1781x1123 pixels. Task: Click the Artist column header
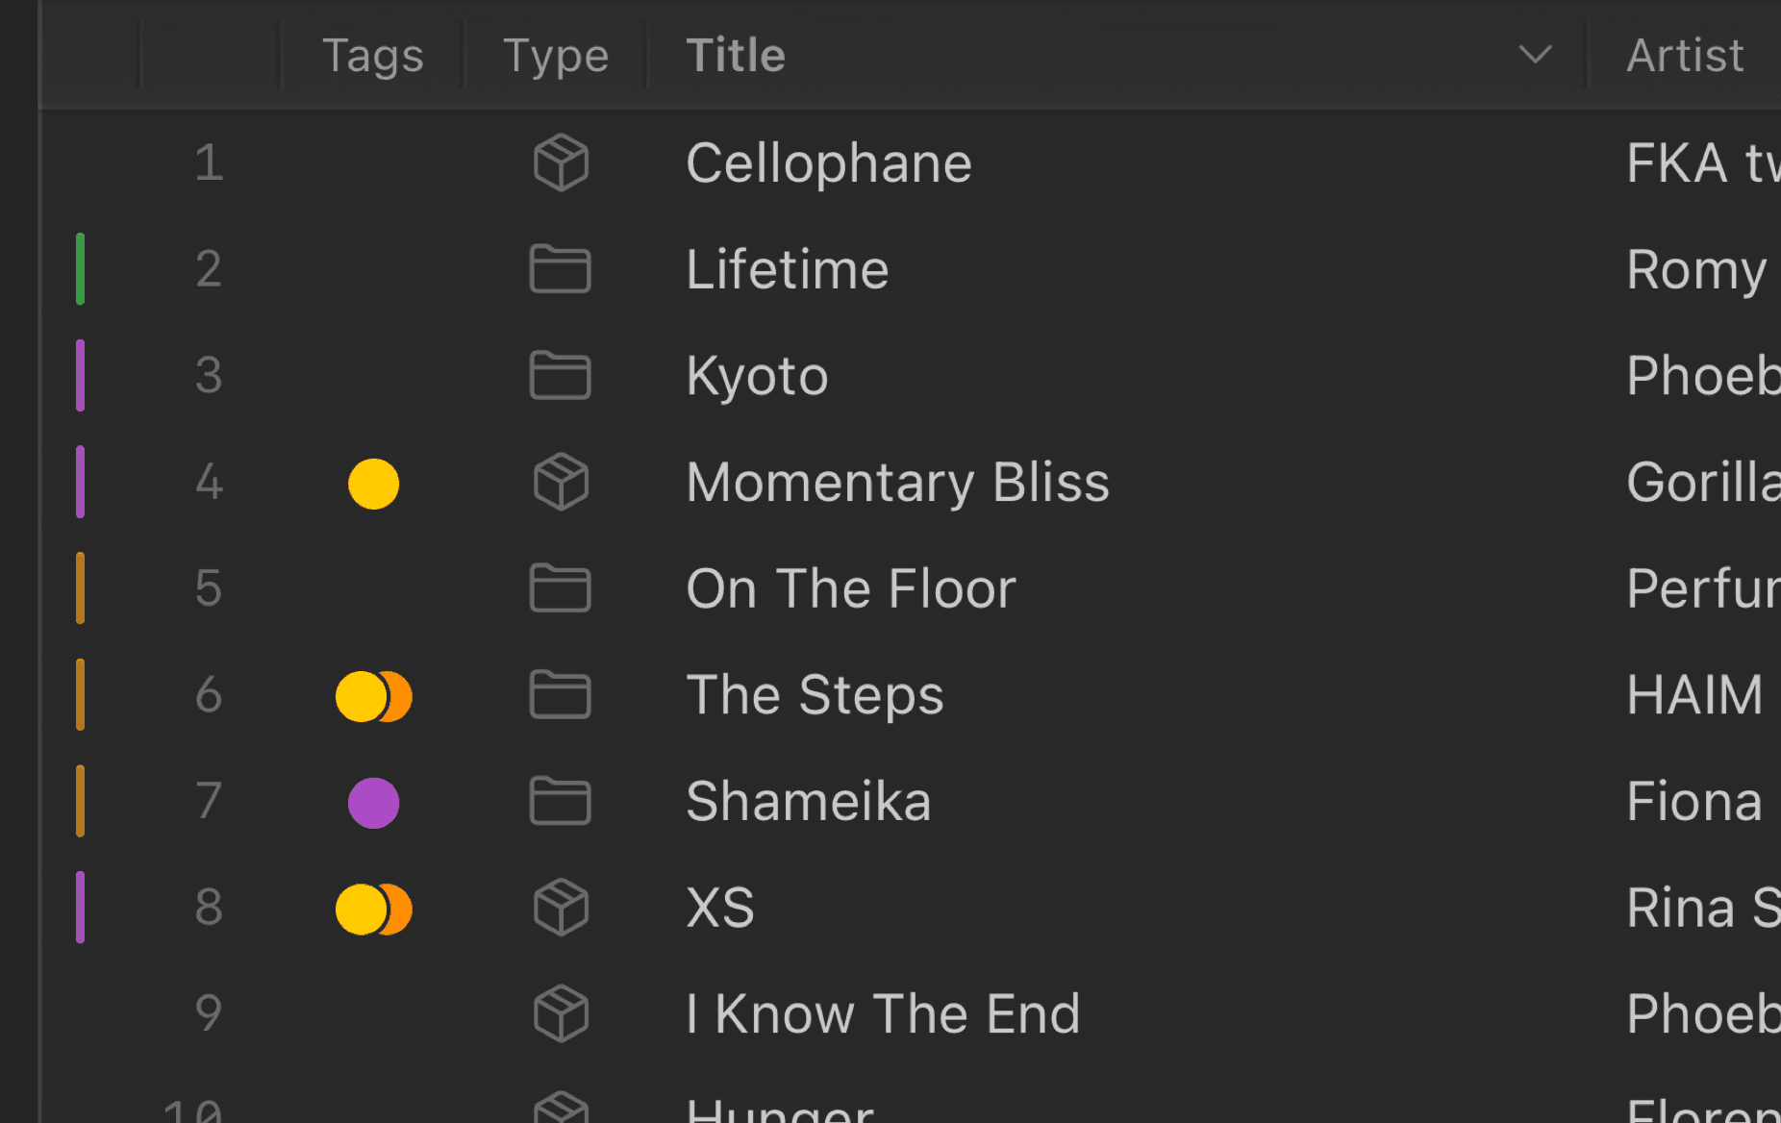click(1685, 55)
